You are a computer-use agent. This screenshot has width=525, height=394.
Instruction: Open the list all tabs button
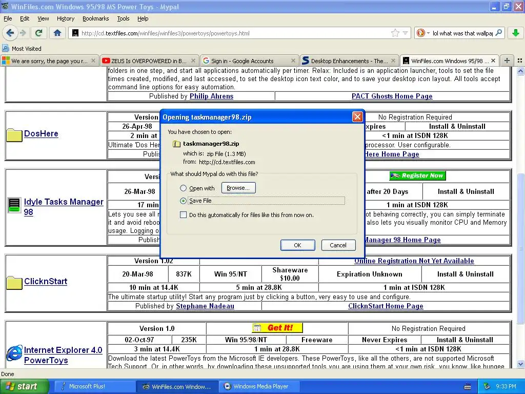[520, 61]
